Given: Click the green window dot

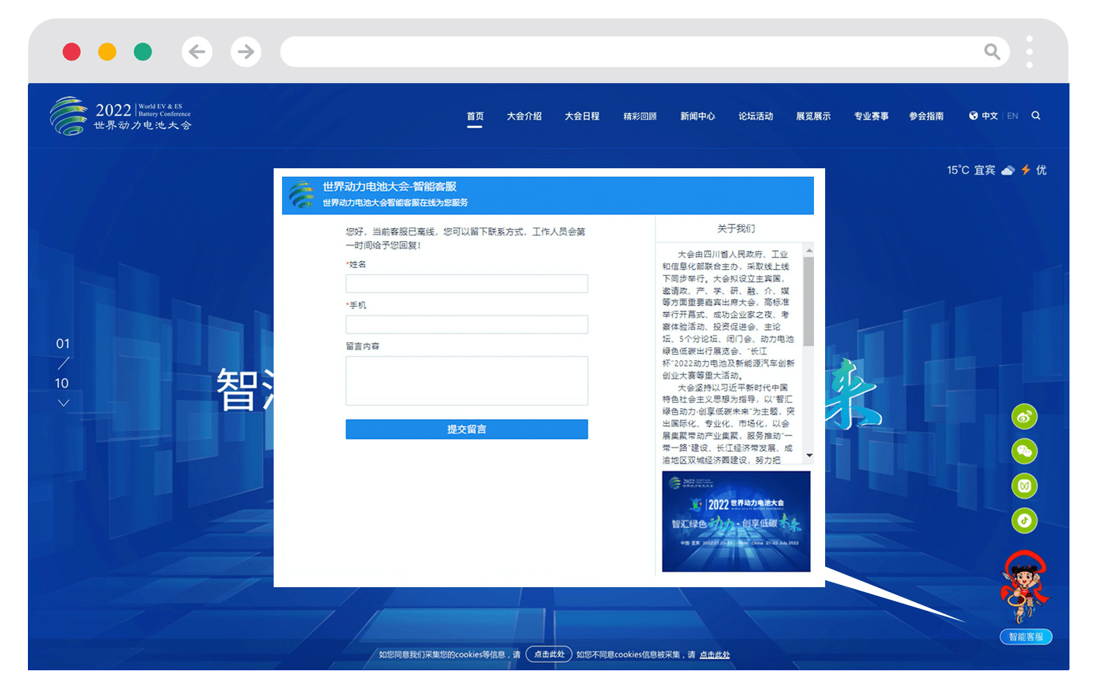Looking at the screenshot, I should (x=142, y=52).
